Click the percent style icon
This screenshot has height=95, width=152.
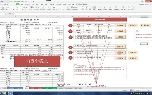[56, 10]
